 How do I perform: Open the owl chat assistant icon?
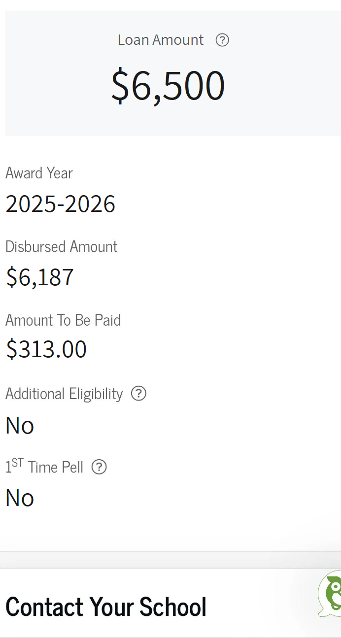click(330, 594)
